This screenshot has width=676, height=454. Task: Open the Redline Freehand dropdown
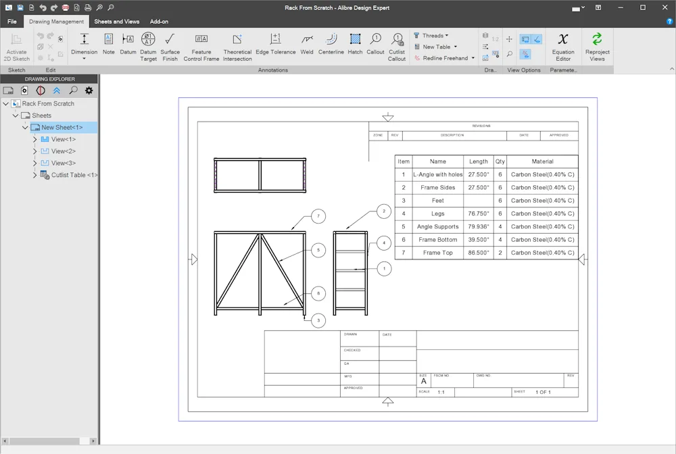point(445,58)
